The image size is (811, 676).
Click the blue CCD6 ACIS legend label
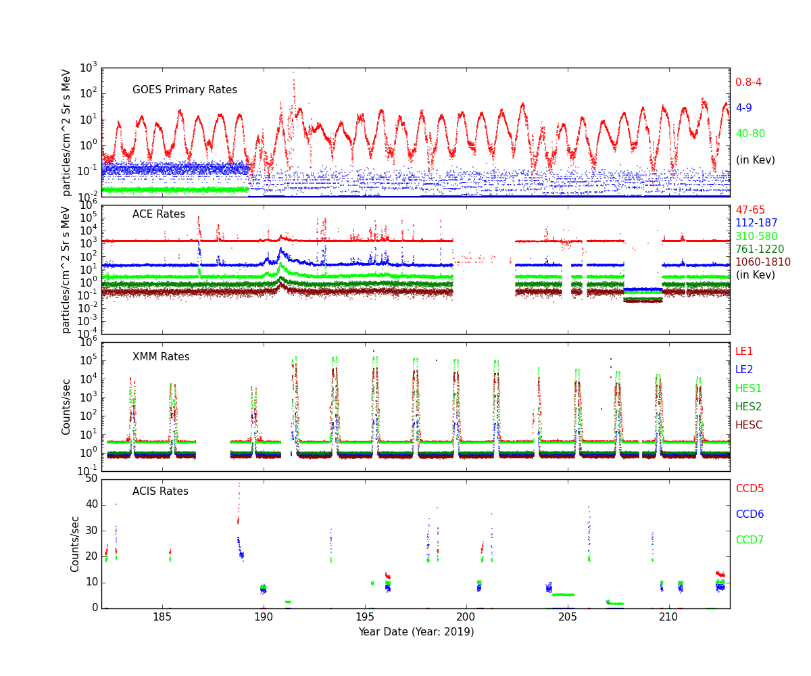(749, 514)
